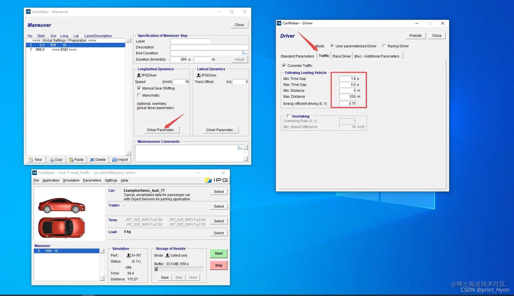Image resolution: width=514 pixels, height=296 pixels.
Task: Click the Max. Time Gap input field
Action: click(348, 85)
